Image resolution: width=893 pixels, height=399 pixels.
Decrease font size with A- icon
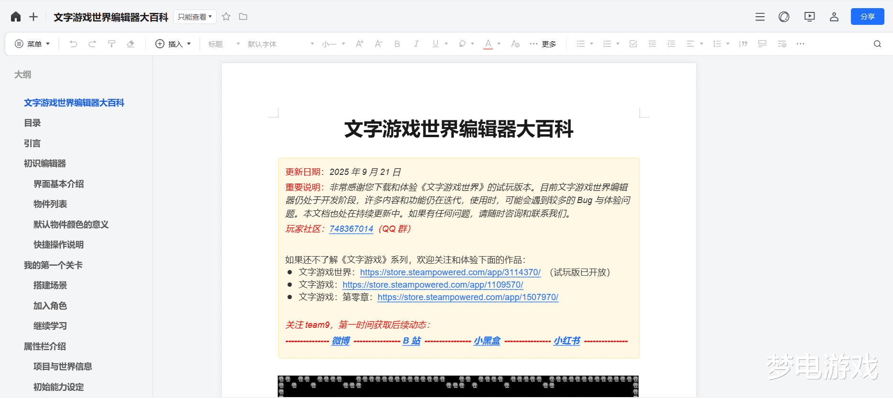pyautogui.click(x=378, y=44)
